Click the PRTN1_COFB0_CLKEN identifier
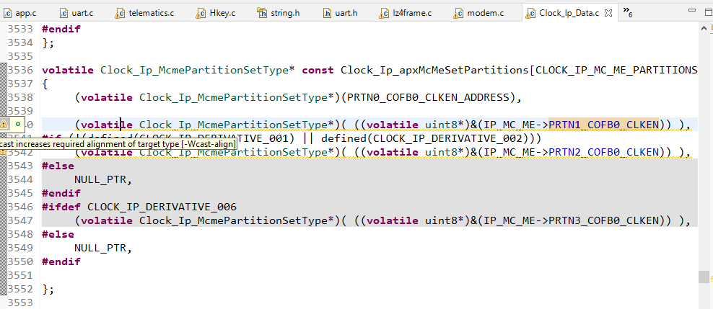 coord(603,125)
